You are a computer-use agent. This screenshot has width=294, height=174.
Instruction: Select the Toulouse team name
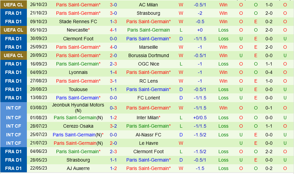(x=78, y=89)
